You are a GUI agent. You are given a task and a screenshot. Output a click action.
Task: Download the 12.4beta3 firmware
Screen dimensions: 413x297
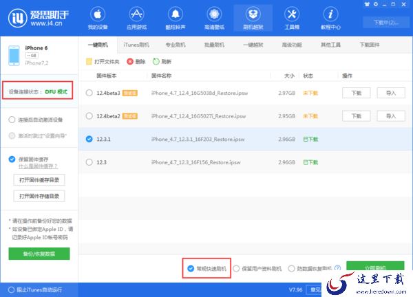coord(357,93)
